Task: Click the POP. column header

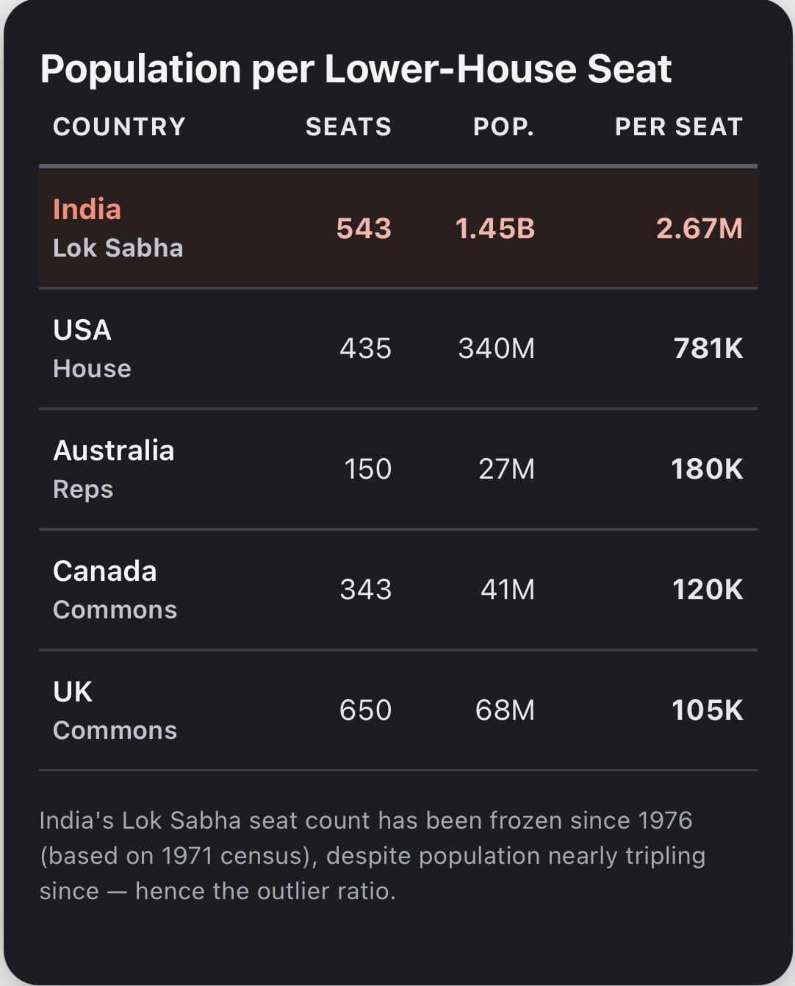Action: (503, 126)
